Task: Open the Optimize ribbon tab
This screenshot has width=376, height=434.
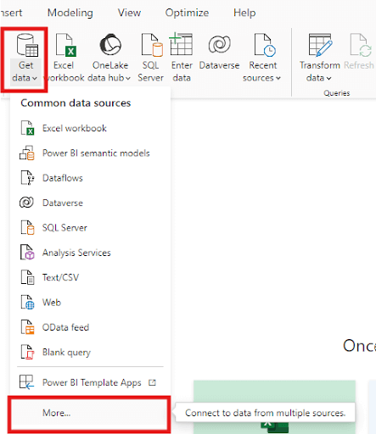Action: (187, 13)
